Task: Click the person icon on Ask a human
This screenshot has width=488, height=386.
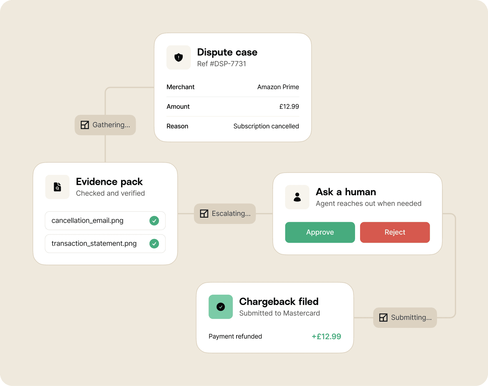Action: click(x=297, y=197)
